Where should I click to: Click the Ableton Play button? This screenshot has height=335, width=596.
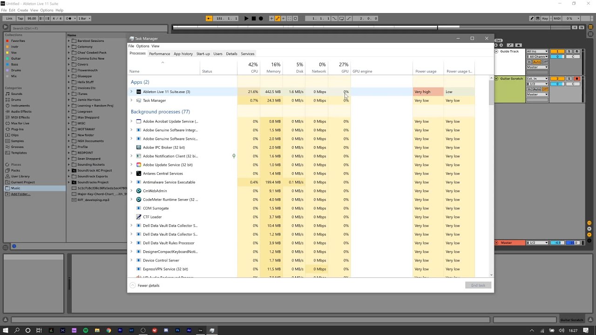point(246,19)
